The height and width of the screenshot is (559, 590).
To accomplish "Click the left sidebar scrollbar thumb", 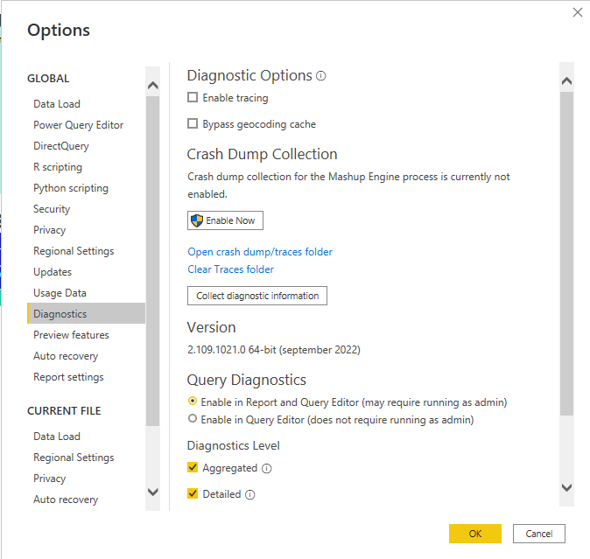I will [153, 261].
